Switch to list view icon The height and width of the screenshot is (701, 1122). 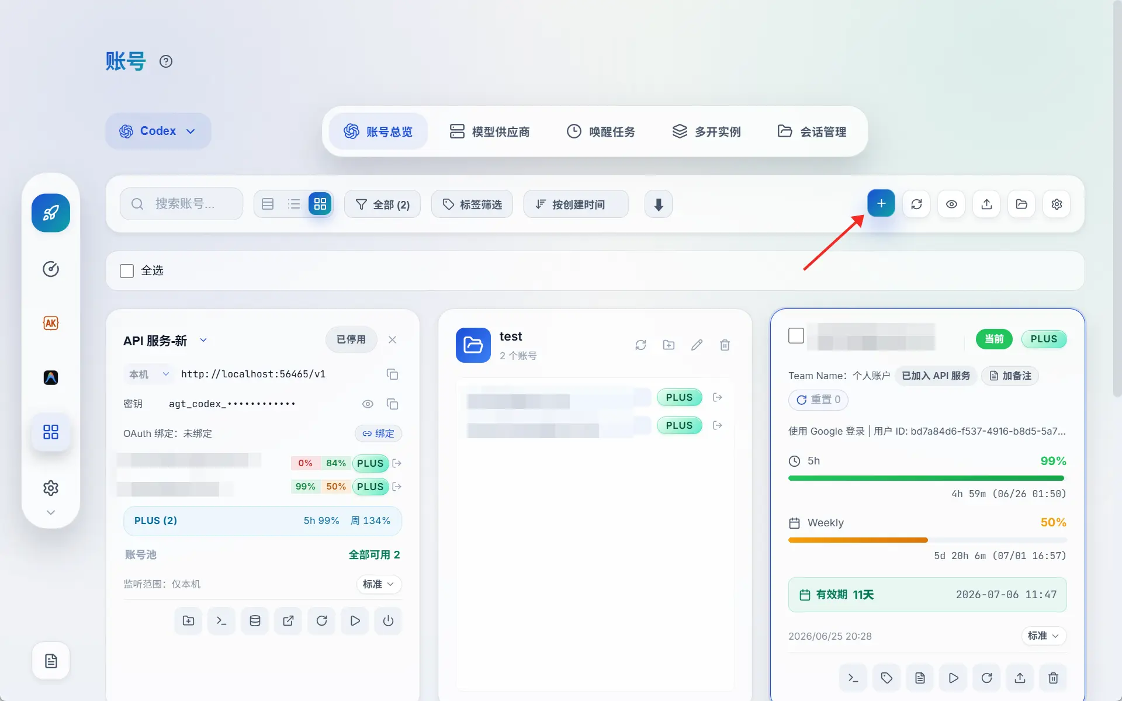pyautogui.click(x=294, y=204)
